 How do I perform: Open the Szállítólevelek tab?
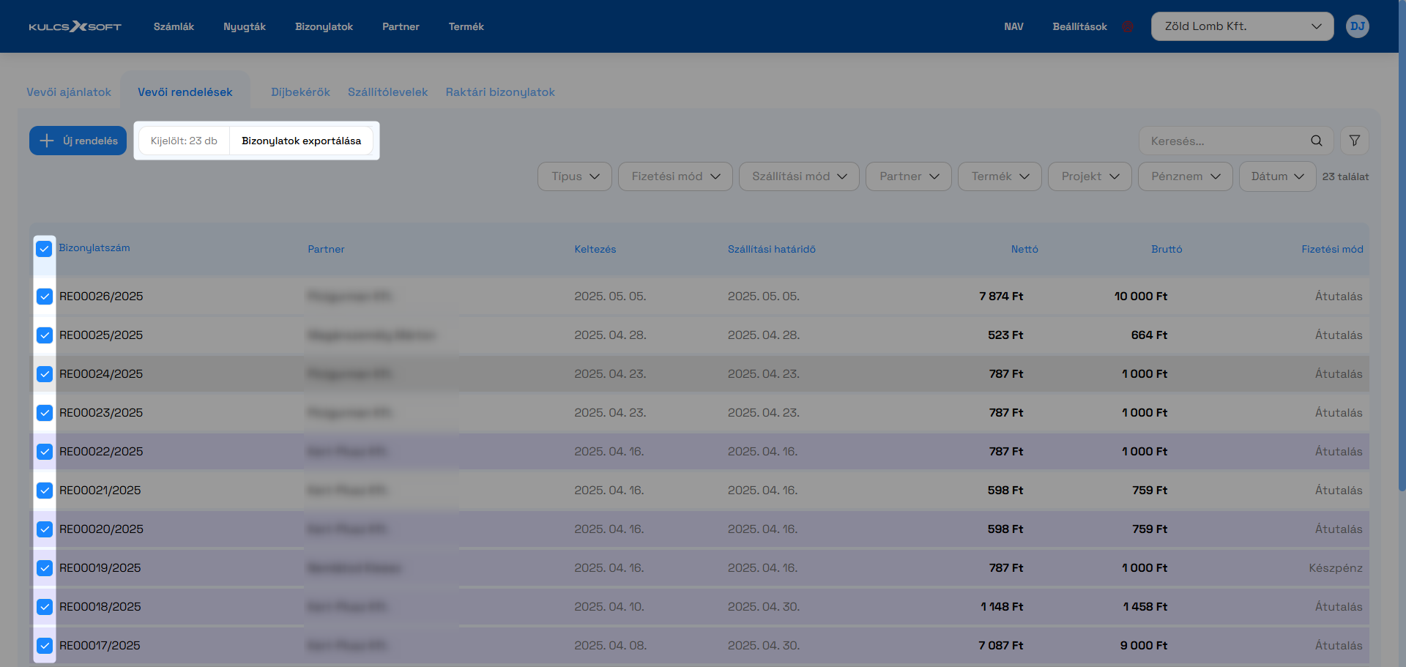pos(388,92)
